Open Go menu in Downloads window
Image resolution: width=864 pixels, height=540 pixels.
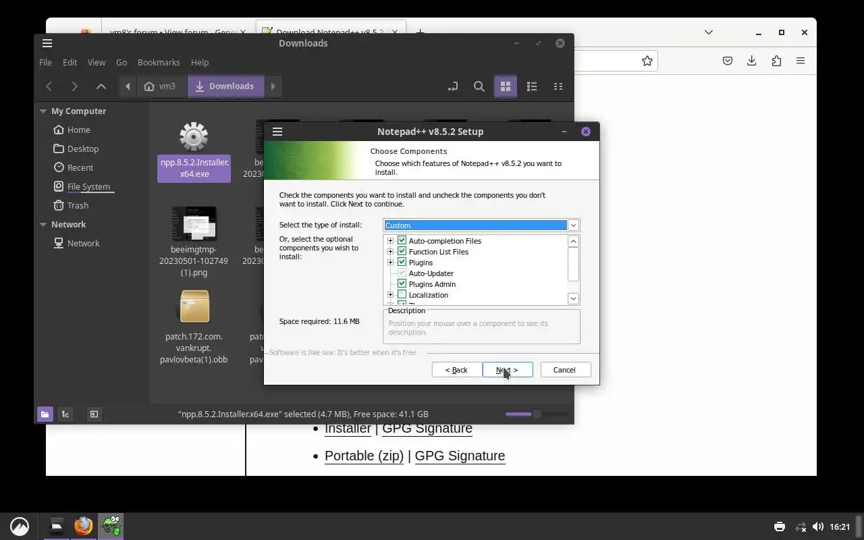(x=122, y=62)
